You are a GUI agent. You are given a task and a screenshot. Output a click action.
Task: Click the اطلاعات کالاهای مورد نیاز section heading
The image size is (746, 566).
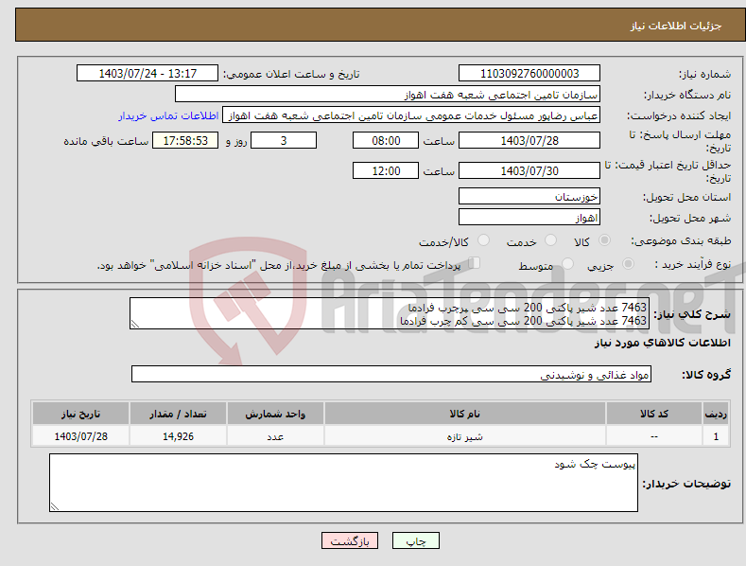(662, 343)
